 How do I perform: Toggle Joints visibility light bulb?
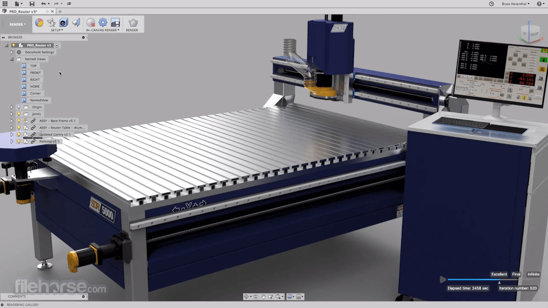[18, 114]
